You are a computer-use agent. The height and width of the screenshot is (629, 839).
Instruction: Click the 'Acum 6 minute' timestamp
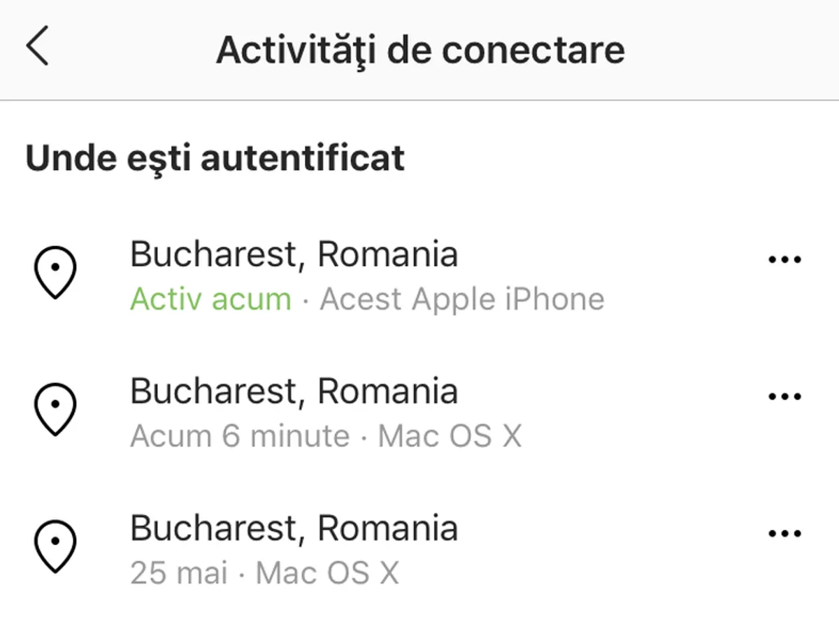[239, 437]
